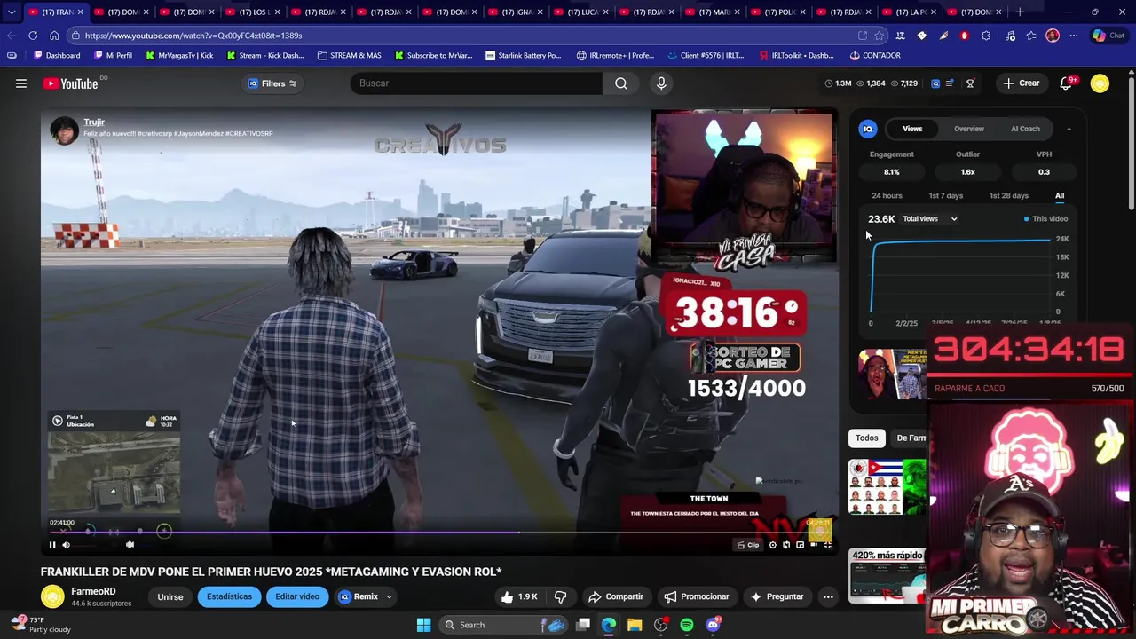Open the browser Chat sidebar button
The width and height of the screenshot is (1136, 639).
(1108, 35)
